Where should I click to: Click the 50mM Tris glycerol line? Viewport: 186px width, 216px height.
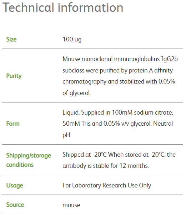117,124
